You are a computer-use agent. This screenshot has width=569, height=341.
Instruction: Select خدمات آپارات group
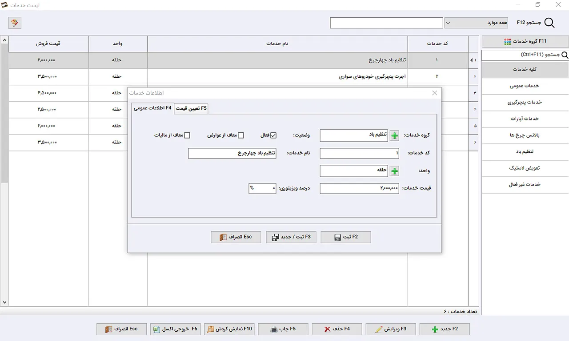coord(525,119)
